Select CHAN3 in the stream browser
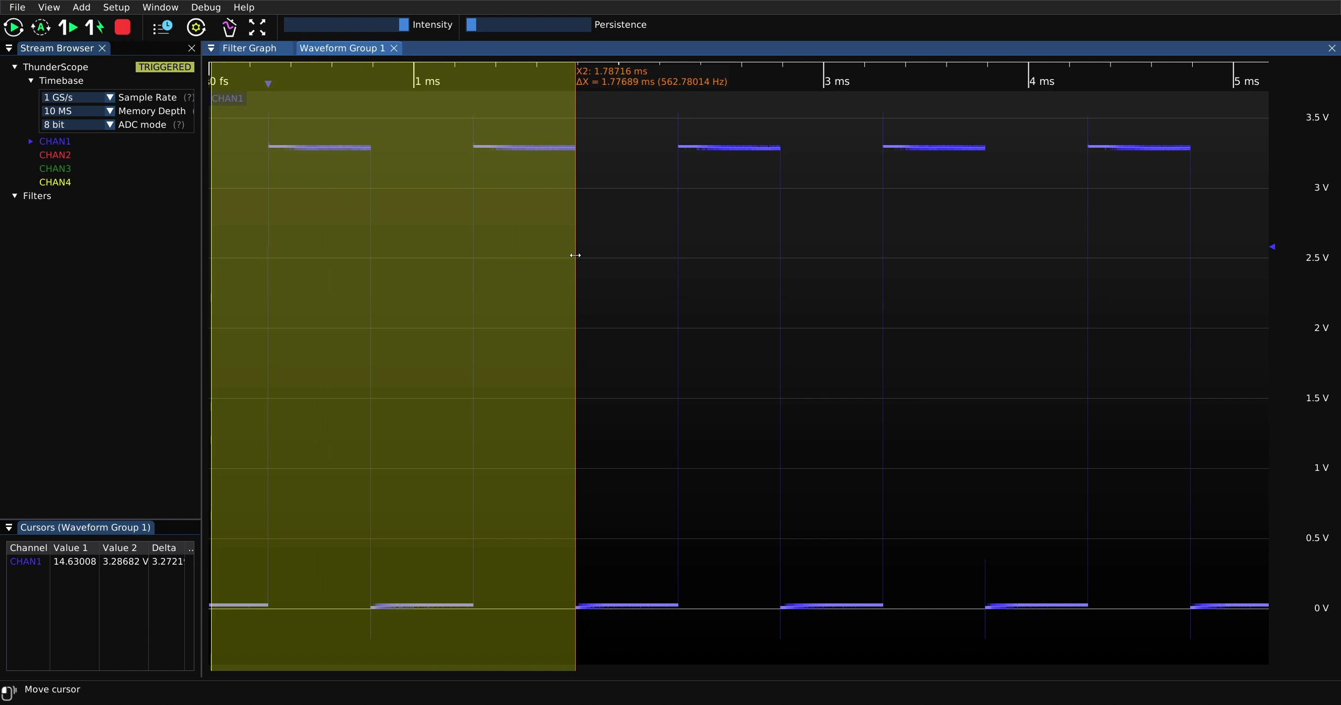 click(x=55, y=169)
